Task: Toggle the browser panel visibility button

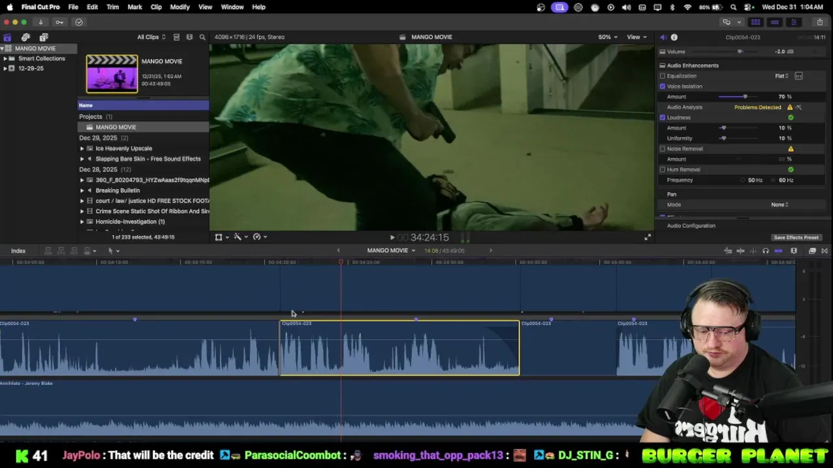Action: click(756, 22)
